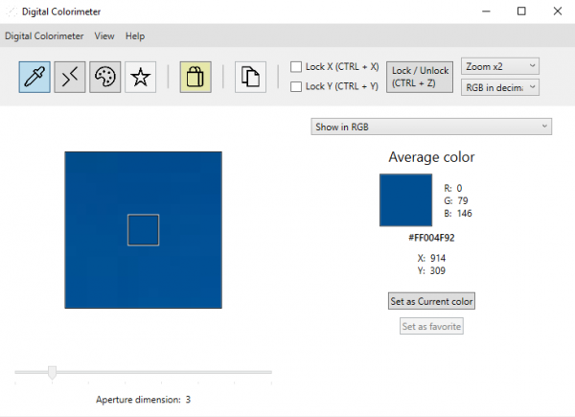The height and width of the screenshot is (417, 575).
Task: Expand the Show in RGB dropdown
Action: (x=431, y=127)
